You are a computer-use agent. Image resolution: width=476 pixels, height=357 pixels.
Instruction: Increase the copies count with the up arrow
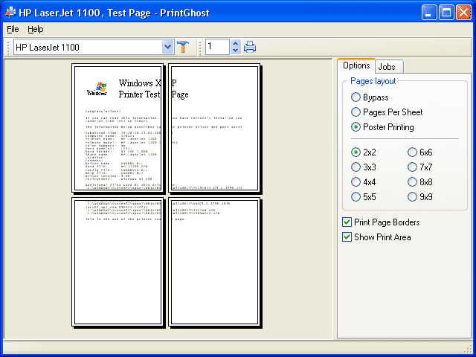coord(235,44)
